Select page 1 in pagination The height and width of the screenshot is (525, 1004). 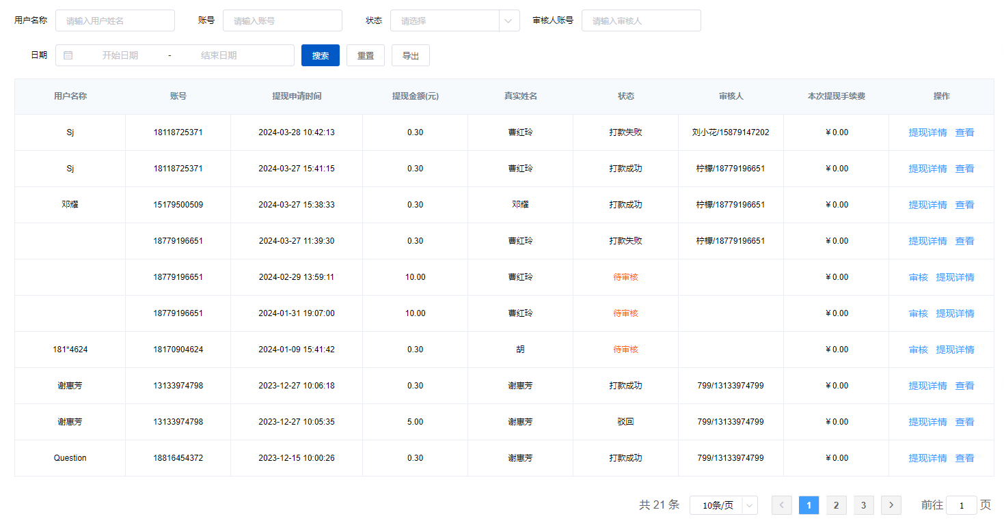point(809,505)
